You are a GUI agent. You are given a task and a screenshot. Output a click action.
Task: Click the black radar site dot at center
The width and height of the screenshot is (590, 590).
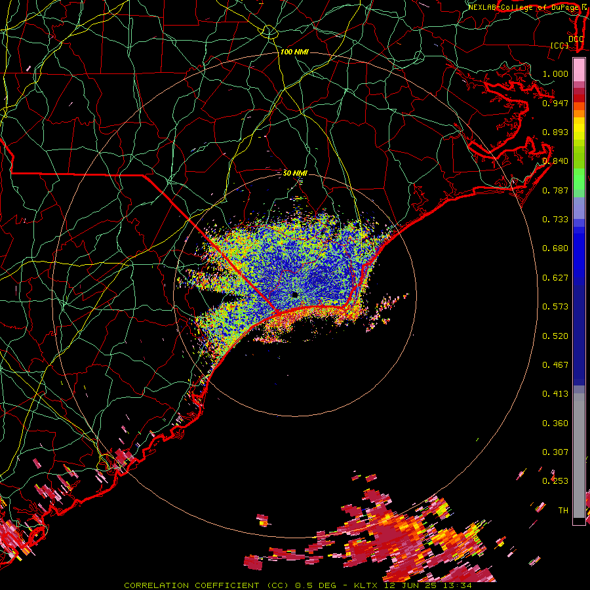pyautogui.click(x=294, y=294)
